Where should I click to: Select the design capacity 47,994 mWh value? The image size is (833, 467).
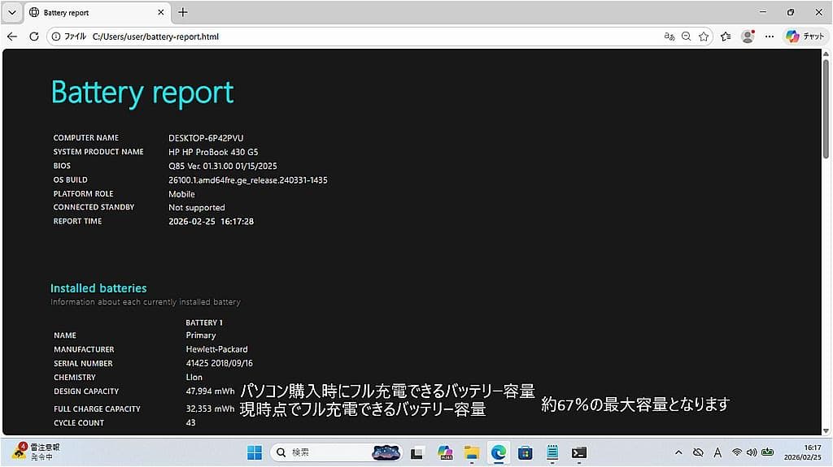211,391
